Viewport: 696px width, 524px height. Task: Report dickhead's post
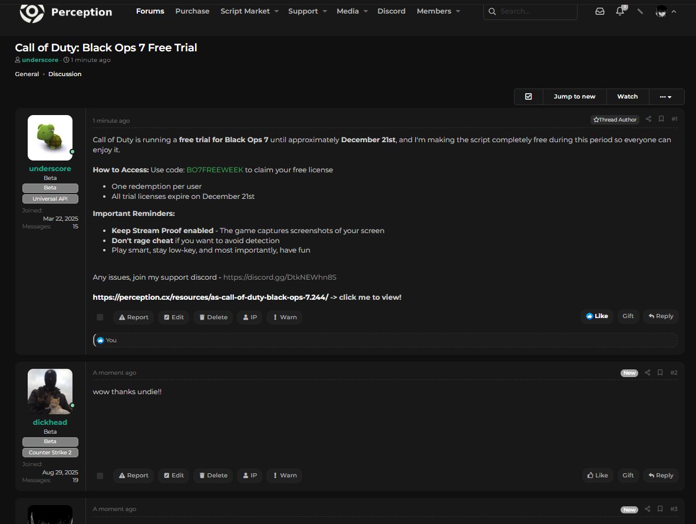tap(133, 475)
